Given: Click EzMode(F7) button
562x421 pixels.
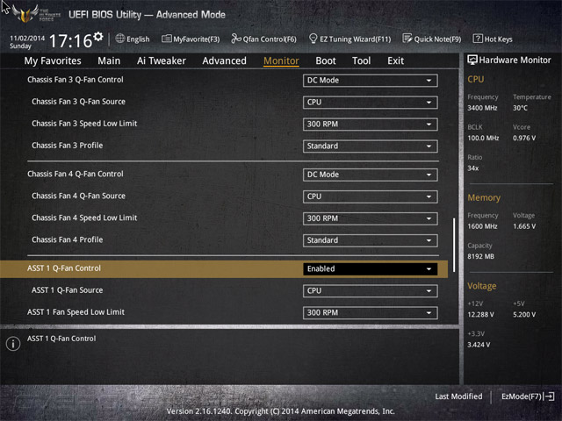Looking at the screenshot, I should [x=522, y=396].
